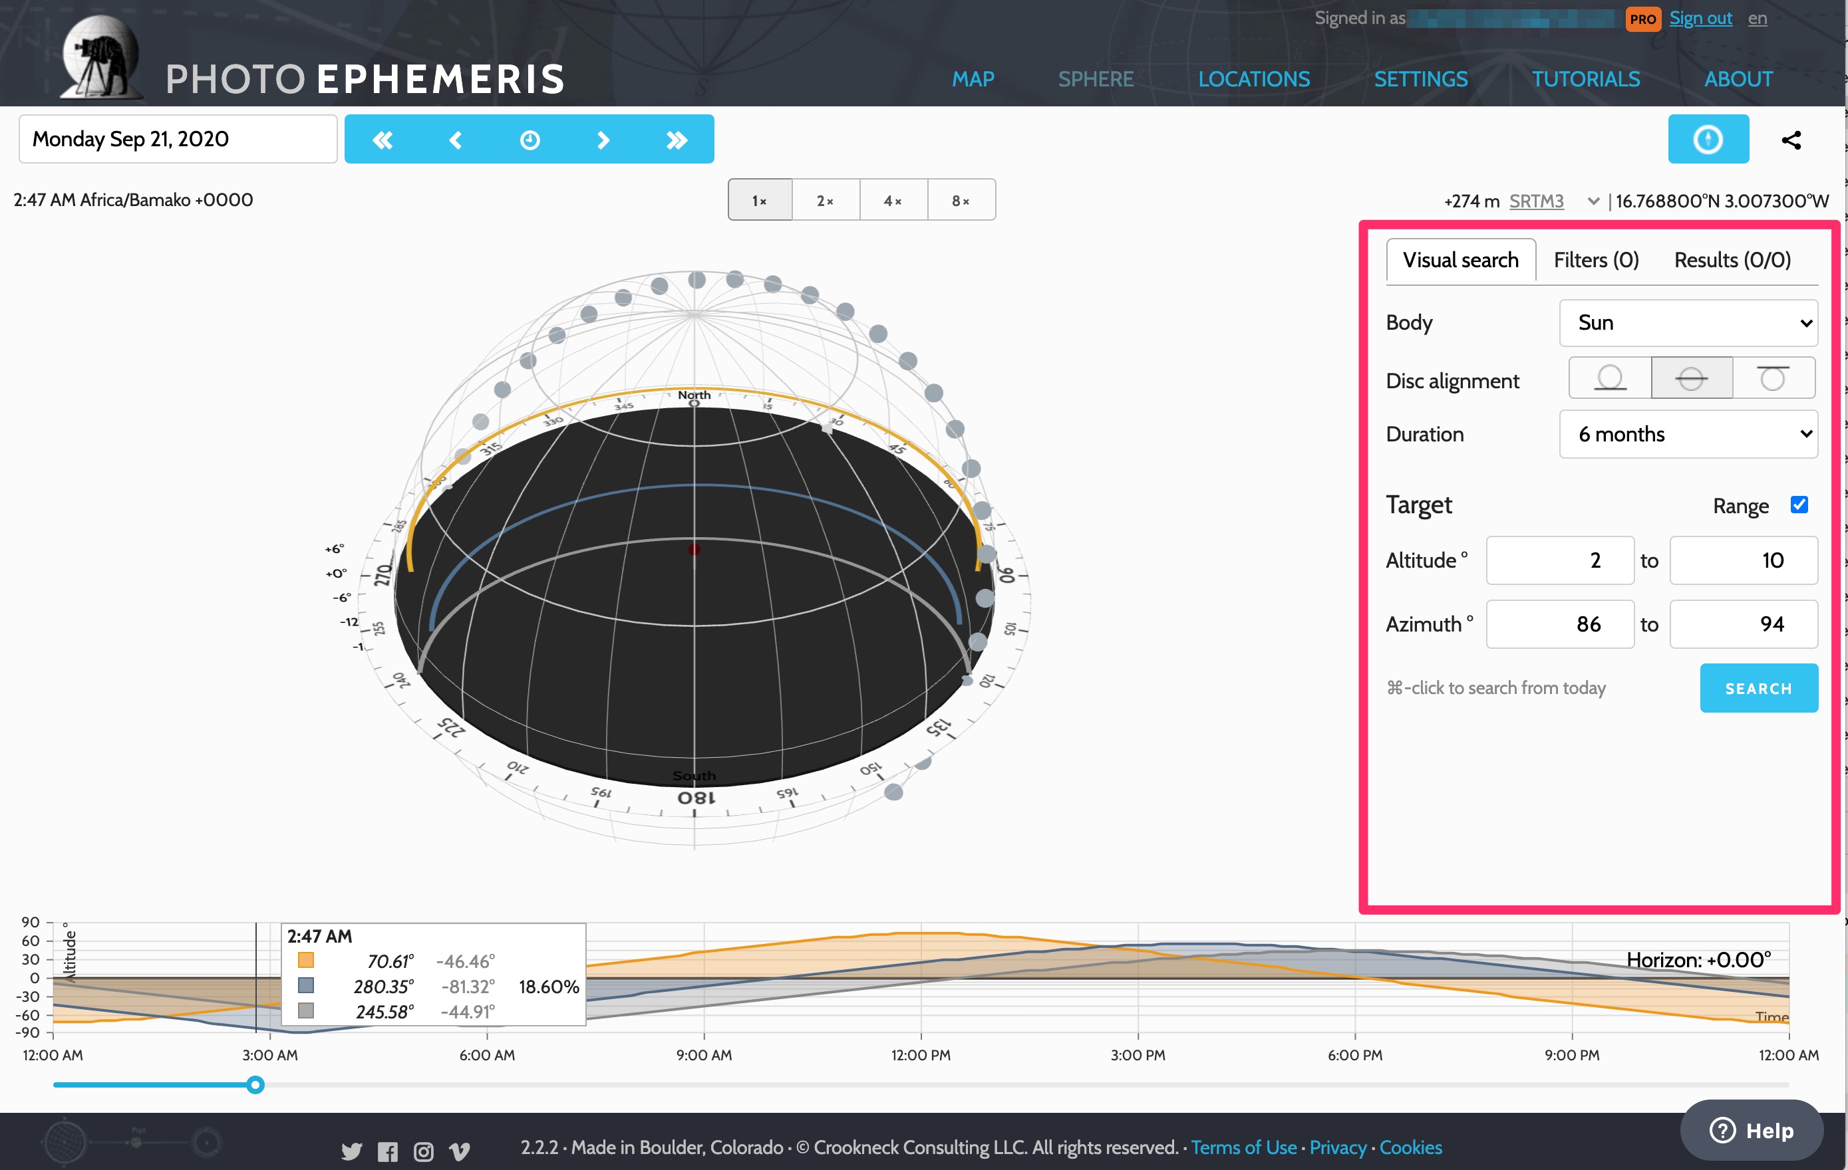Screen dimensions: 1848x1170
Task: Click the SRTM3 elevation link
Action: coord(1537,201)
